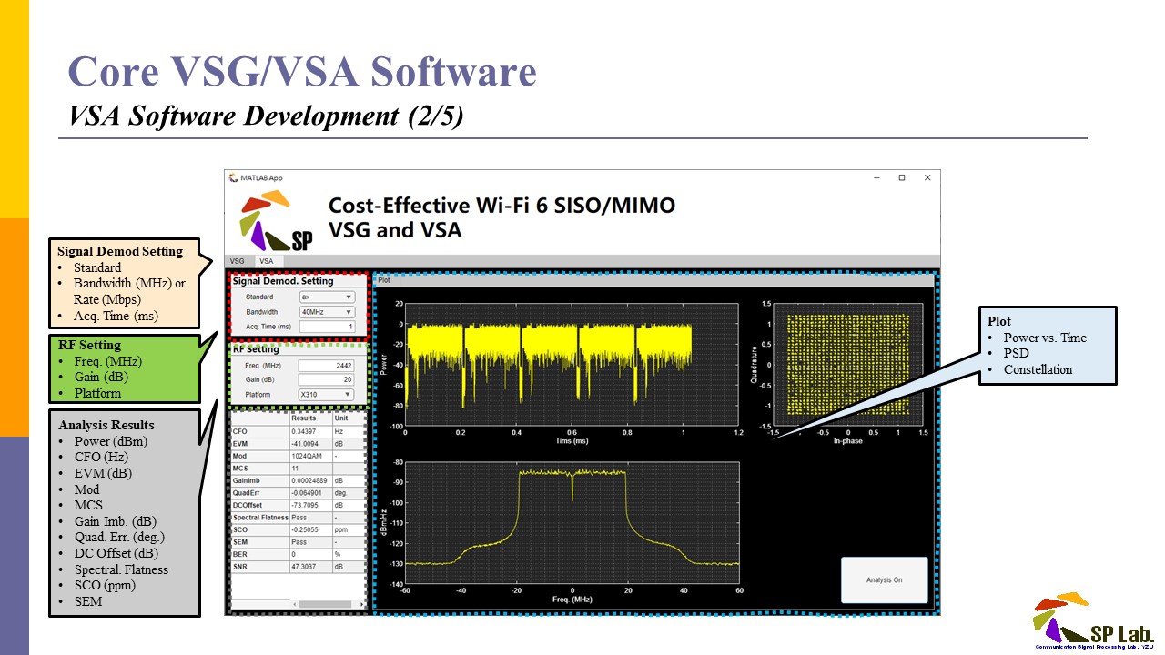1165x655 pixels.
Task: Select the GainImb row label
Action: tap(260, 481)
